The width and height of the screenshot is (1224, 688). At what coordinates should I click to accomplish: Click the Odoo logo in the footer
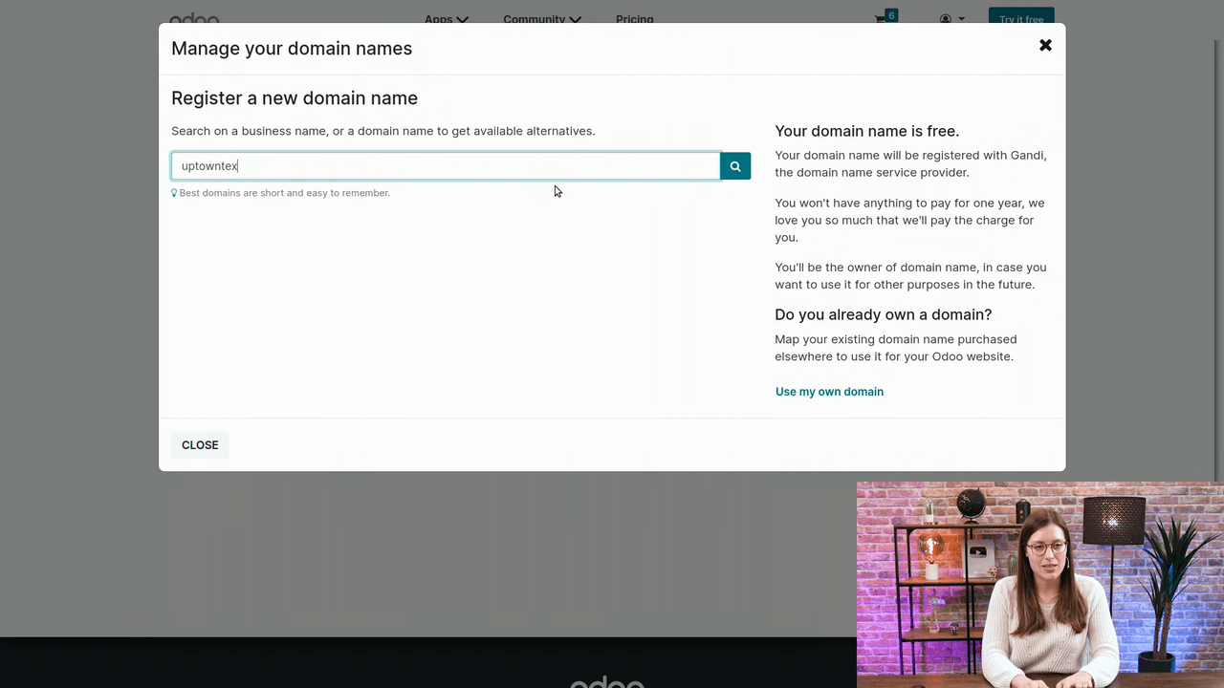pos(606,681)
